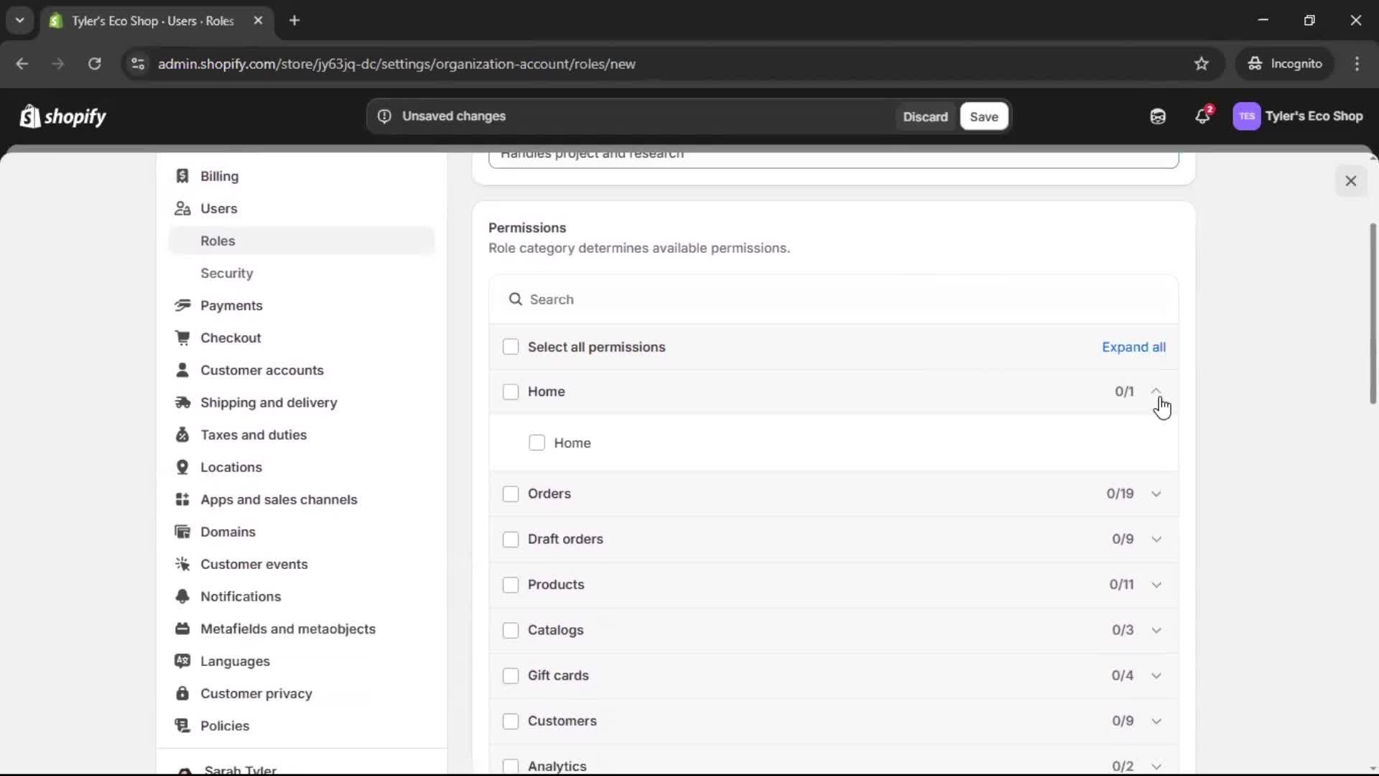This screenshot has height=776, width=1379.
Task: Click the Users sidebar icon
Action: pyautogui.click(x=183, y=208)
